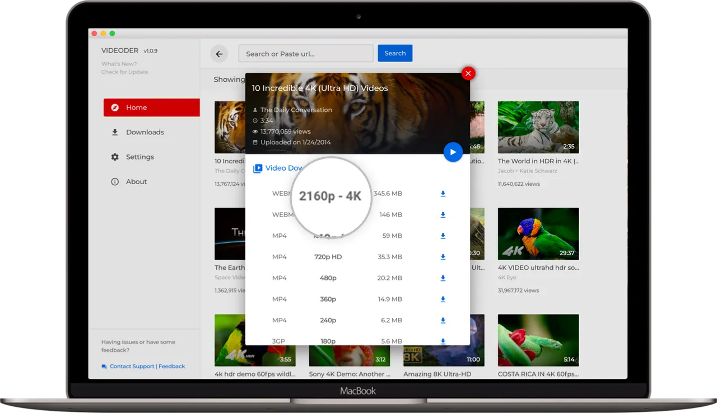The width and height of the screenshot is (717, 413).
Task: Click The Daily Conversation channel name in popup
Action: [296, 110]
